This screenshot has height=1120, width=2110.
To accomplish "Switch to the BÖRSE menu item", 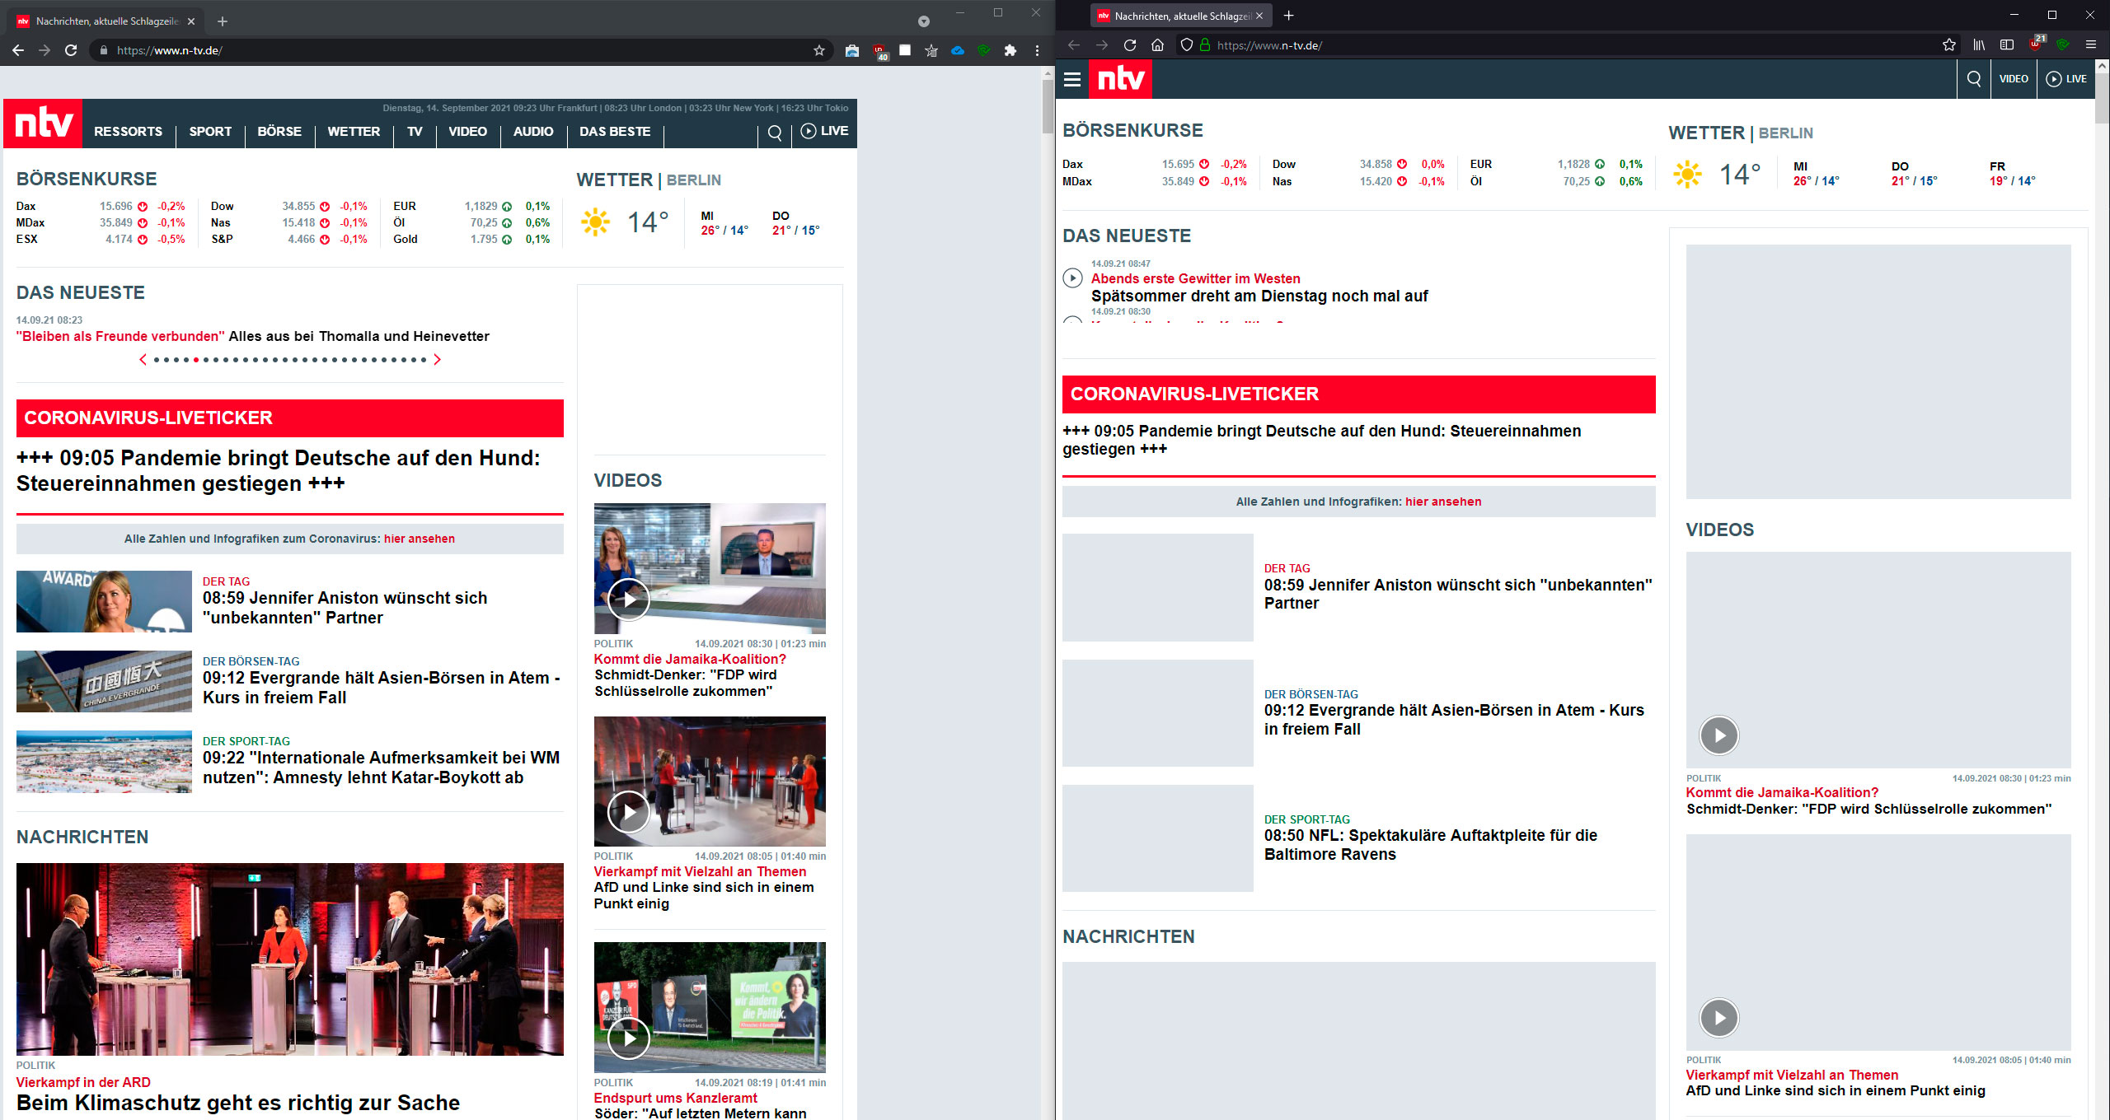I will pos(279,131).
